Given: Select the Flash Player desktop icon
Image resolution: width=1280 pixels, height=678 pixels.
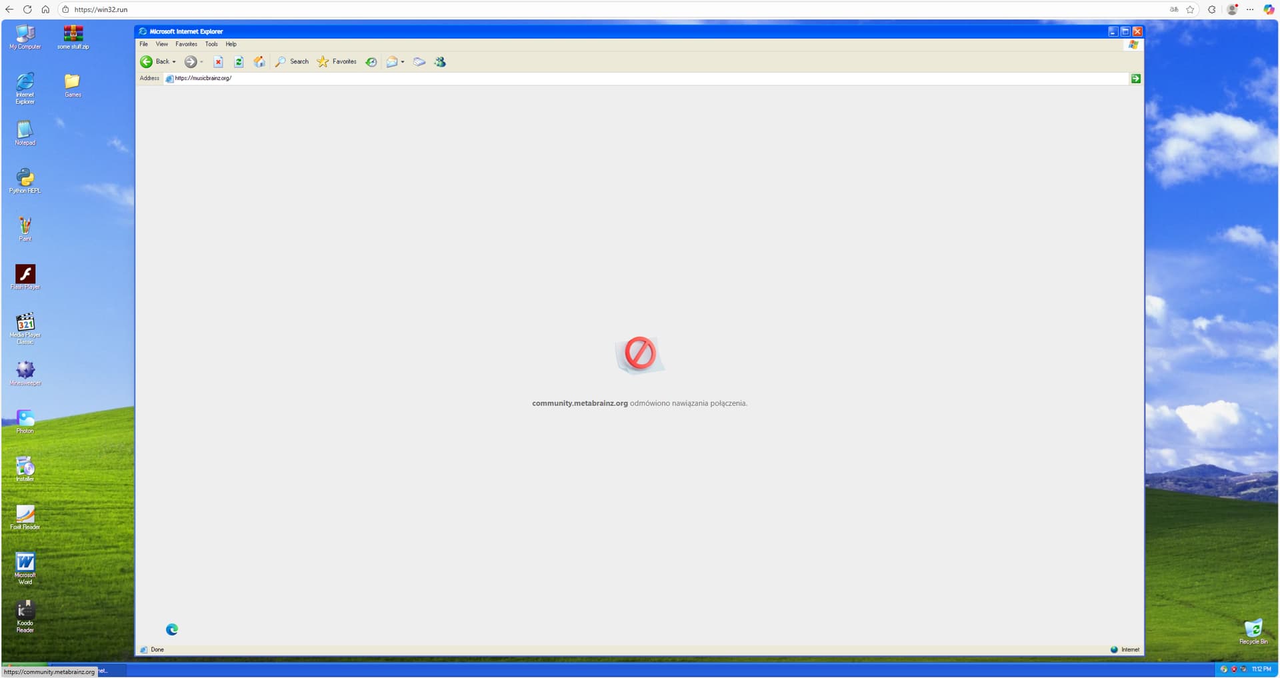Looking at the screenshot, I should 25,277.
